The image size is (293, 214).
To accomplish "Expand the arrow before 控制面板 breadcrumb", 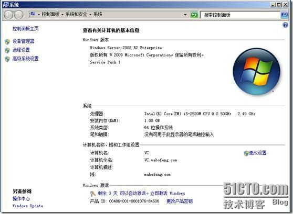I will pyautogui.click(x=39, y=15).
